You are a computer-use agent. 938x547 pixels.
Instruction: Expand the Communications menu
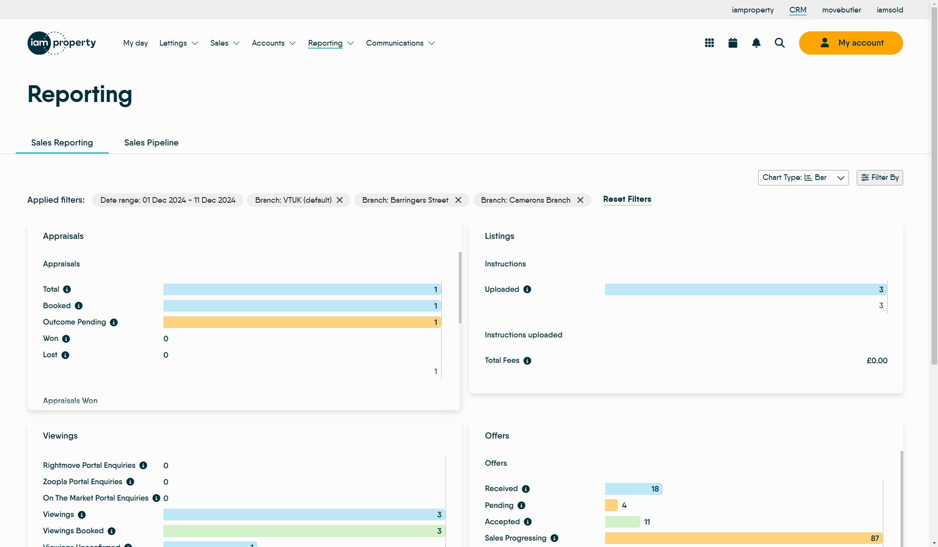400,43
